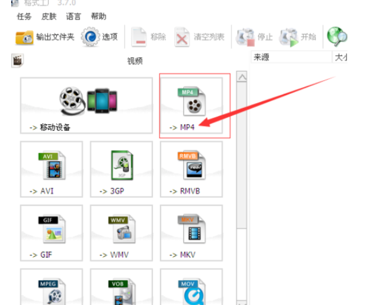Click the 移除 button text
Screen dimensions: 366x305
tap(158, 37)
